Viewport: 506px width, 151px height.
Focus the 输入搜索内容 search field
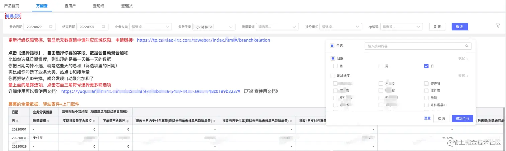click(418, 46)
